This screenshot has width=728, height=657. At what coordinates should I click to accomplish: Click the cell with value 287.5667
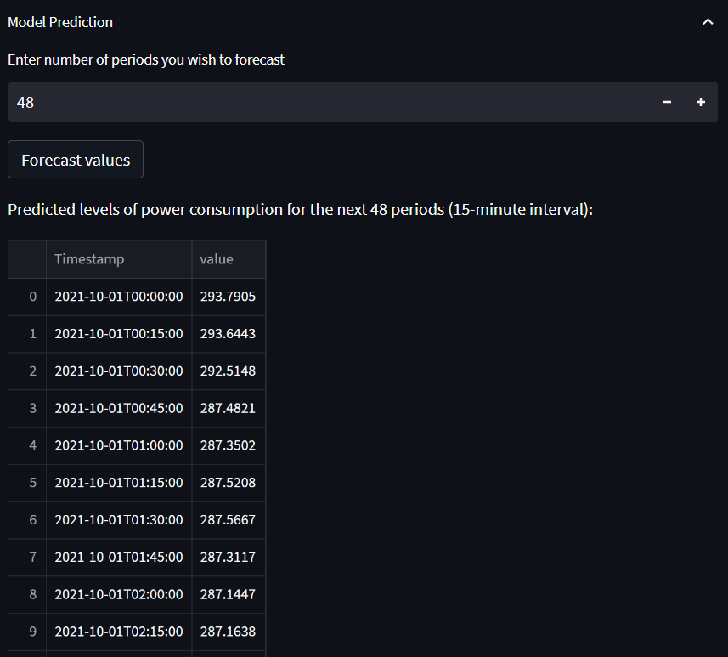[229, 520]
